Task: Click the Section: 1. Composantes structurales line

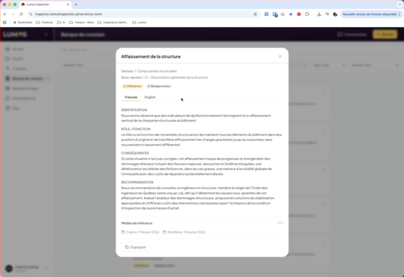Action: click(x=149, y=71)
